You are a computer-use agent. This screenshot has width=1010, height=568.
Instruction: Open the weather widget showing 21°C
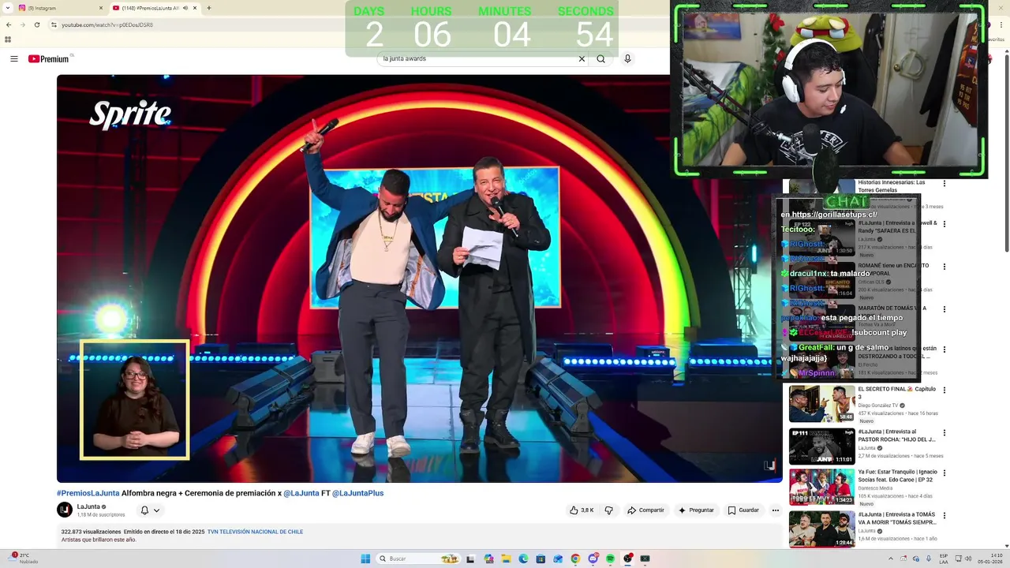coord(24,559)
